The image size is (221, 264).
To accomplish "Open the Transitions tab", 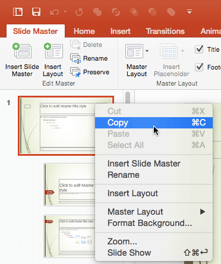I will tap(165, 31).
